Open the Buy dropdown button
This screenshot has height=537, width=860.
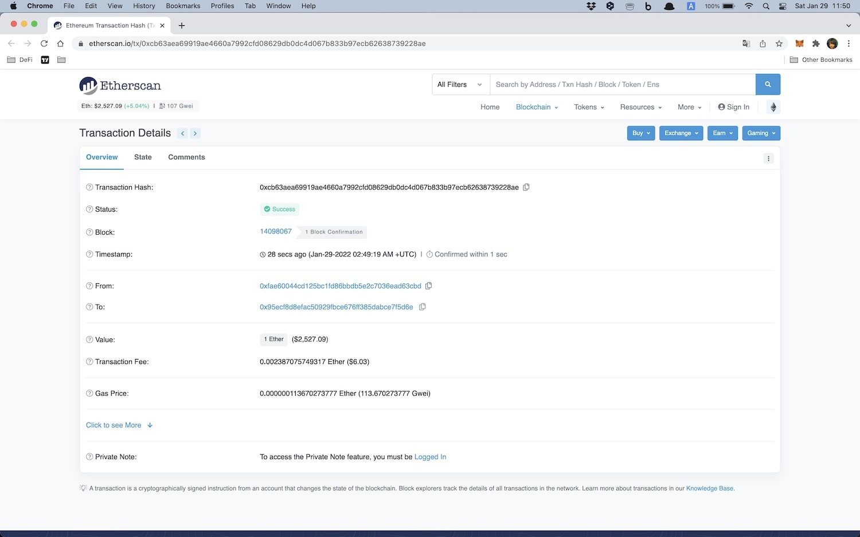point(641,133)
